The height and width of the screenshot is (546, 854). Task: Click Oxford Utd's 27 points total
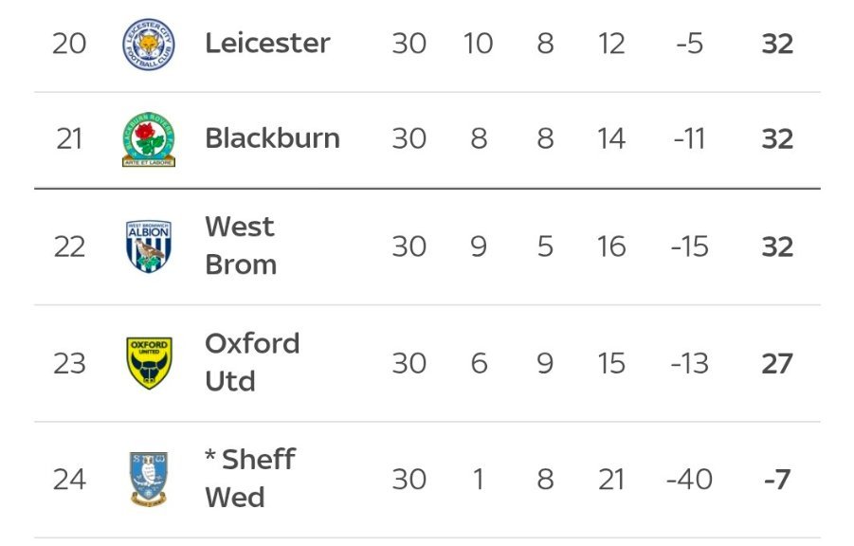[777, 363]
